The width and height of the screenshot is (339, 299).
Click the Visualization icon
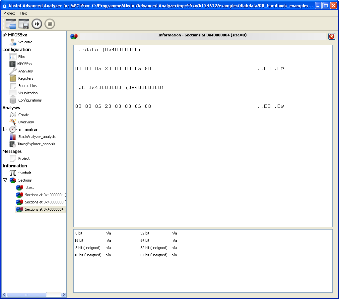point(13,93)
